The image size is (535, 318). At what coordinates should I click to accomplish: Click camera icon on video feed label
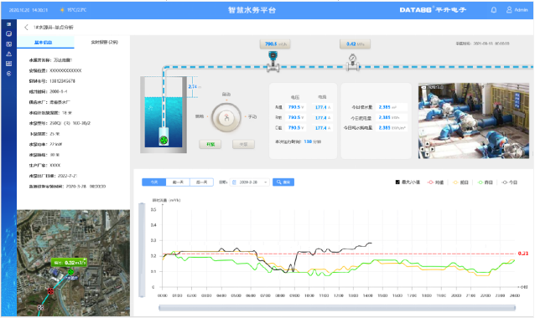point(423,88)
